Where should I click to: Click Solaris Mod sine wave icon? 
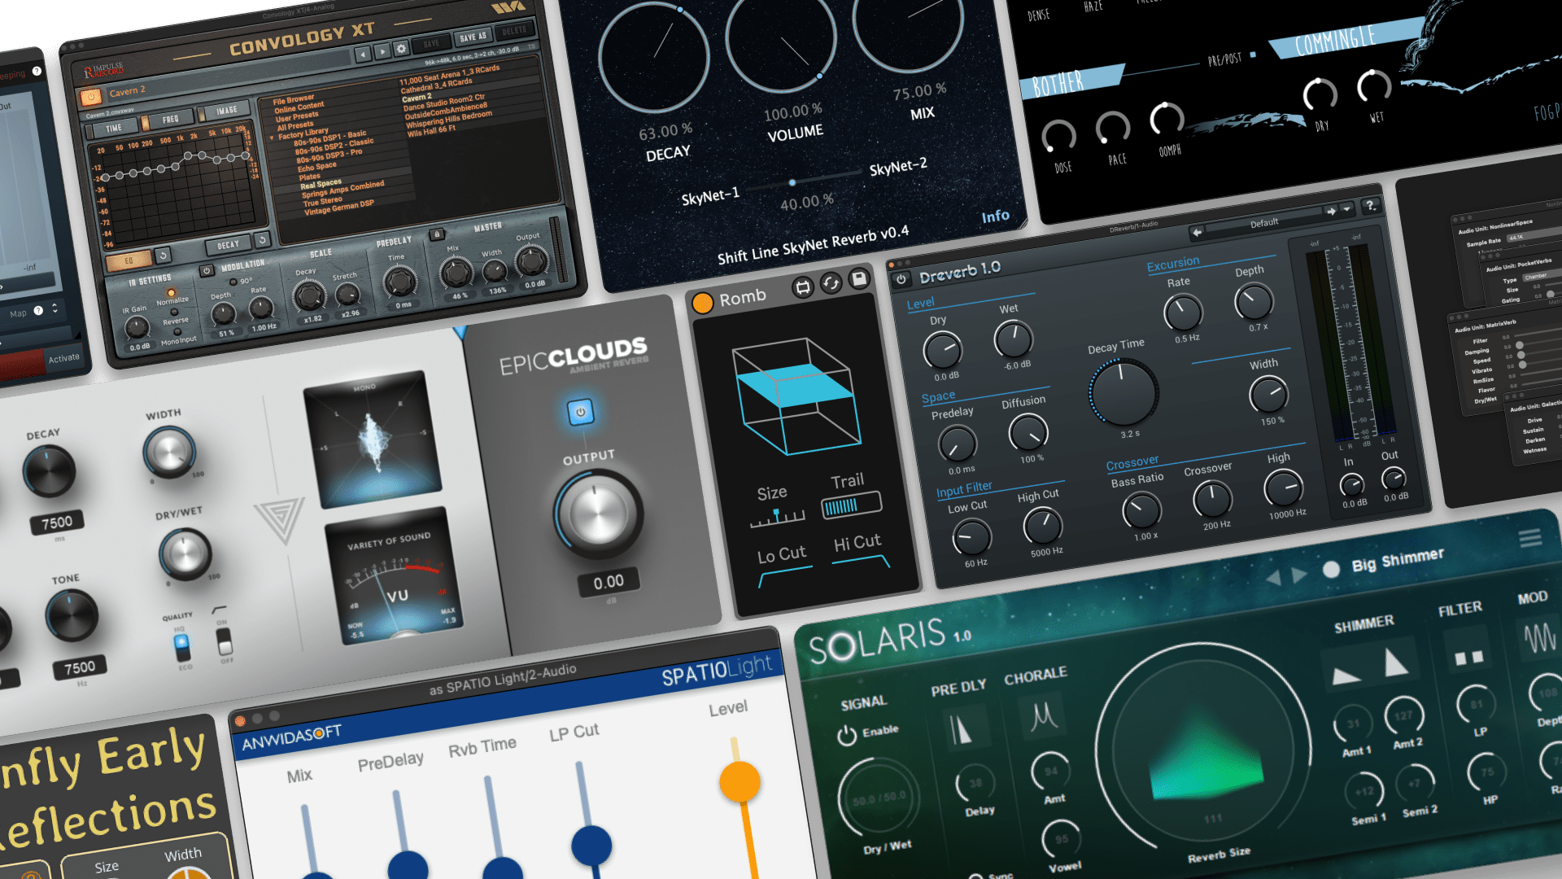pos(1540,639)
